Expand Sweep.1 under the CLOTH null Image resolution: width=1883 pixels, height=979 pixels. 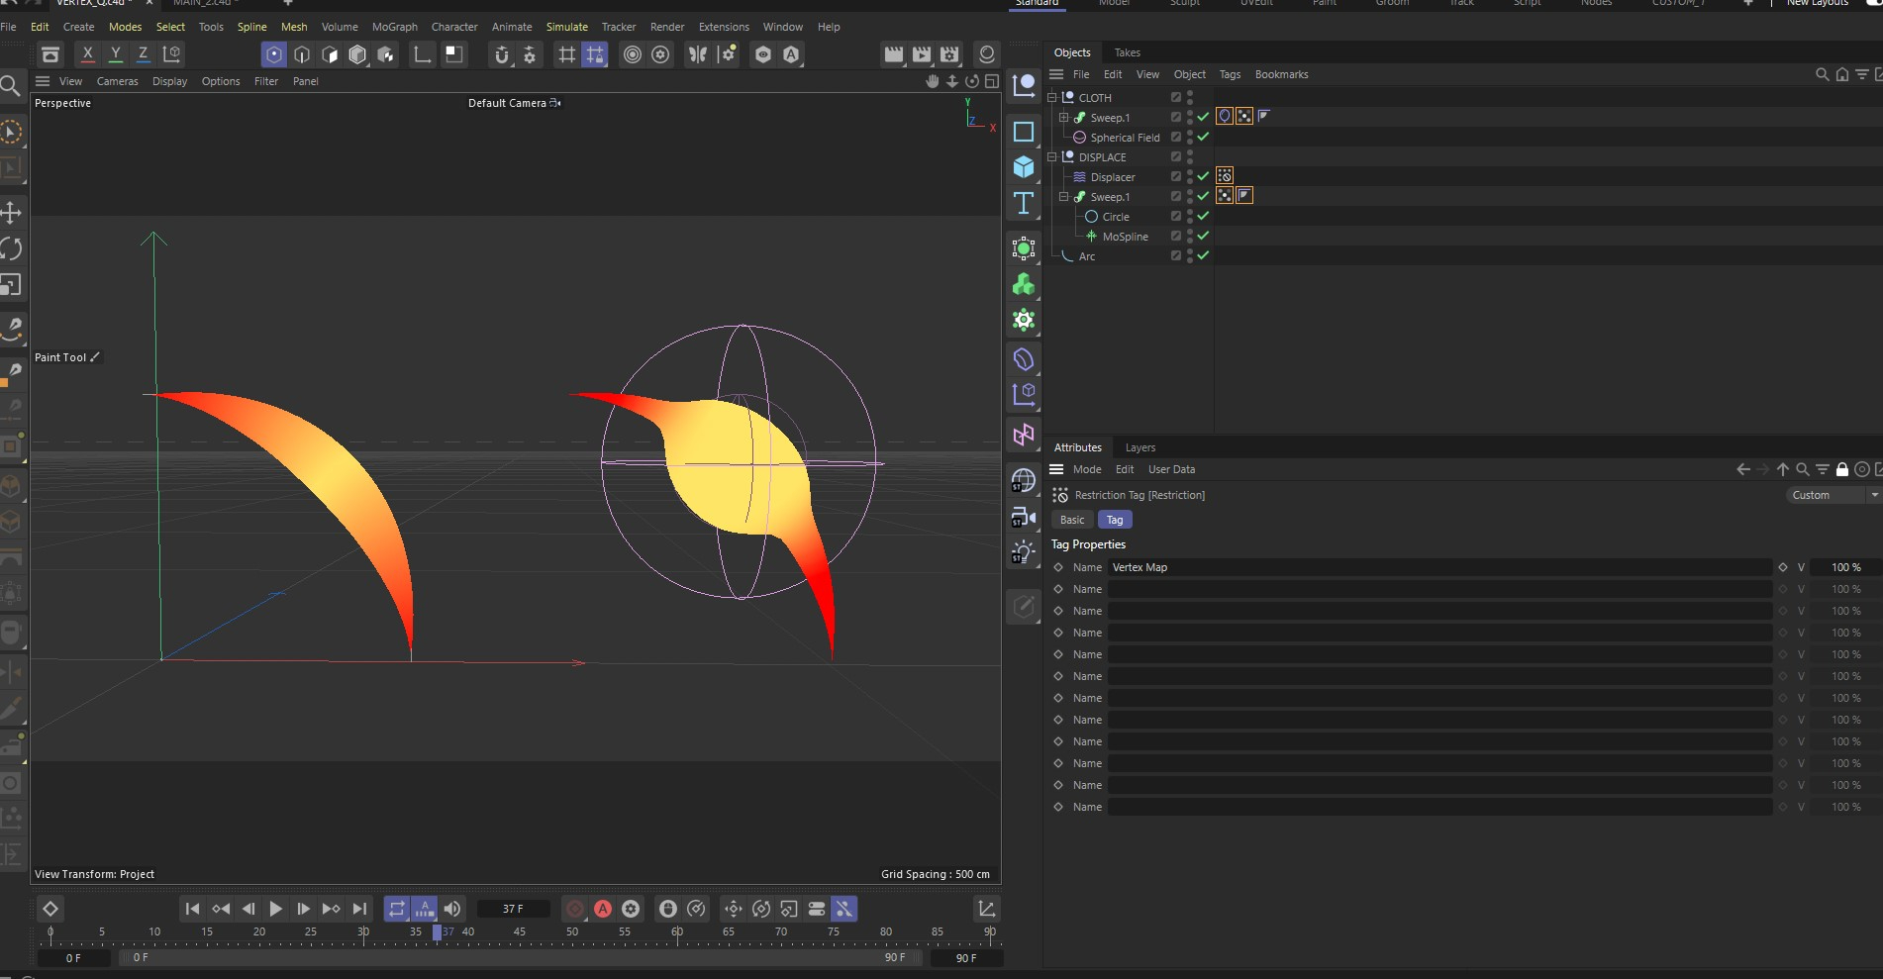click(1062, 117)
